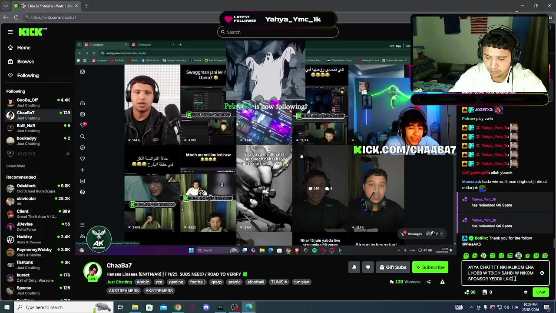Open the browser tab search dropdown

point(5,6)
